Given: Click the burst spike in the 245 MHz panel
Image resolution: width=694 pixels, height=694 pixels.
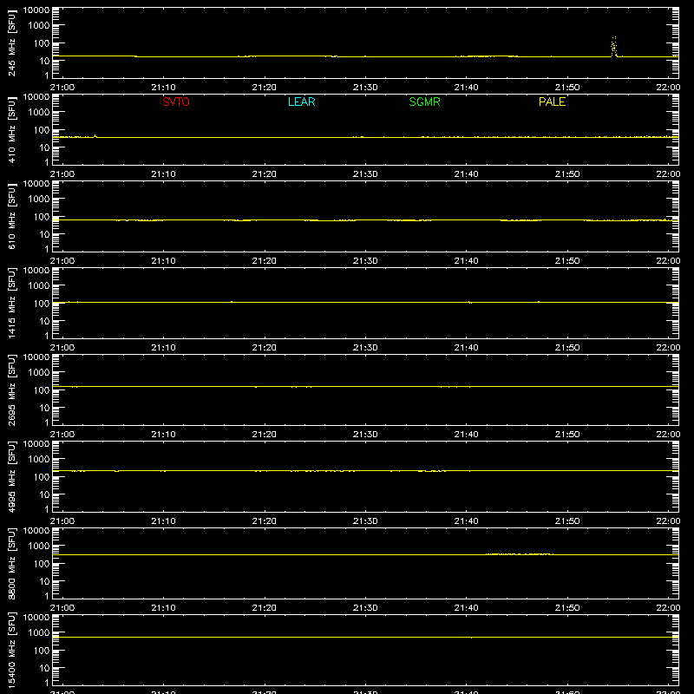Looking at the screenshot, I should pyautogui.click(x=614, y=47).
